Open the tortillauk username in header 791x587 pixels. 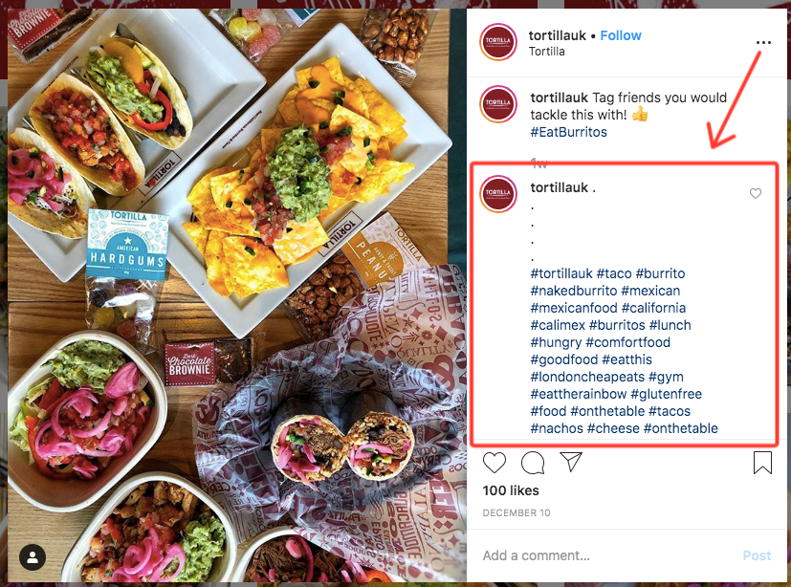[x=557, y=35]
